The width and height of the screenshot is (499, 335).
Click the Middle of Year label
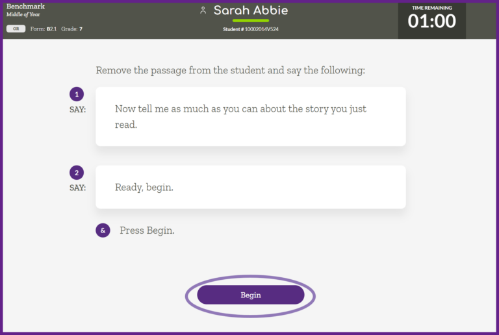[23, 14]
